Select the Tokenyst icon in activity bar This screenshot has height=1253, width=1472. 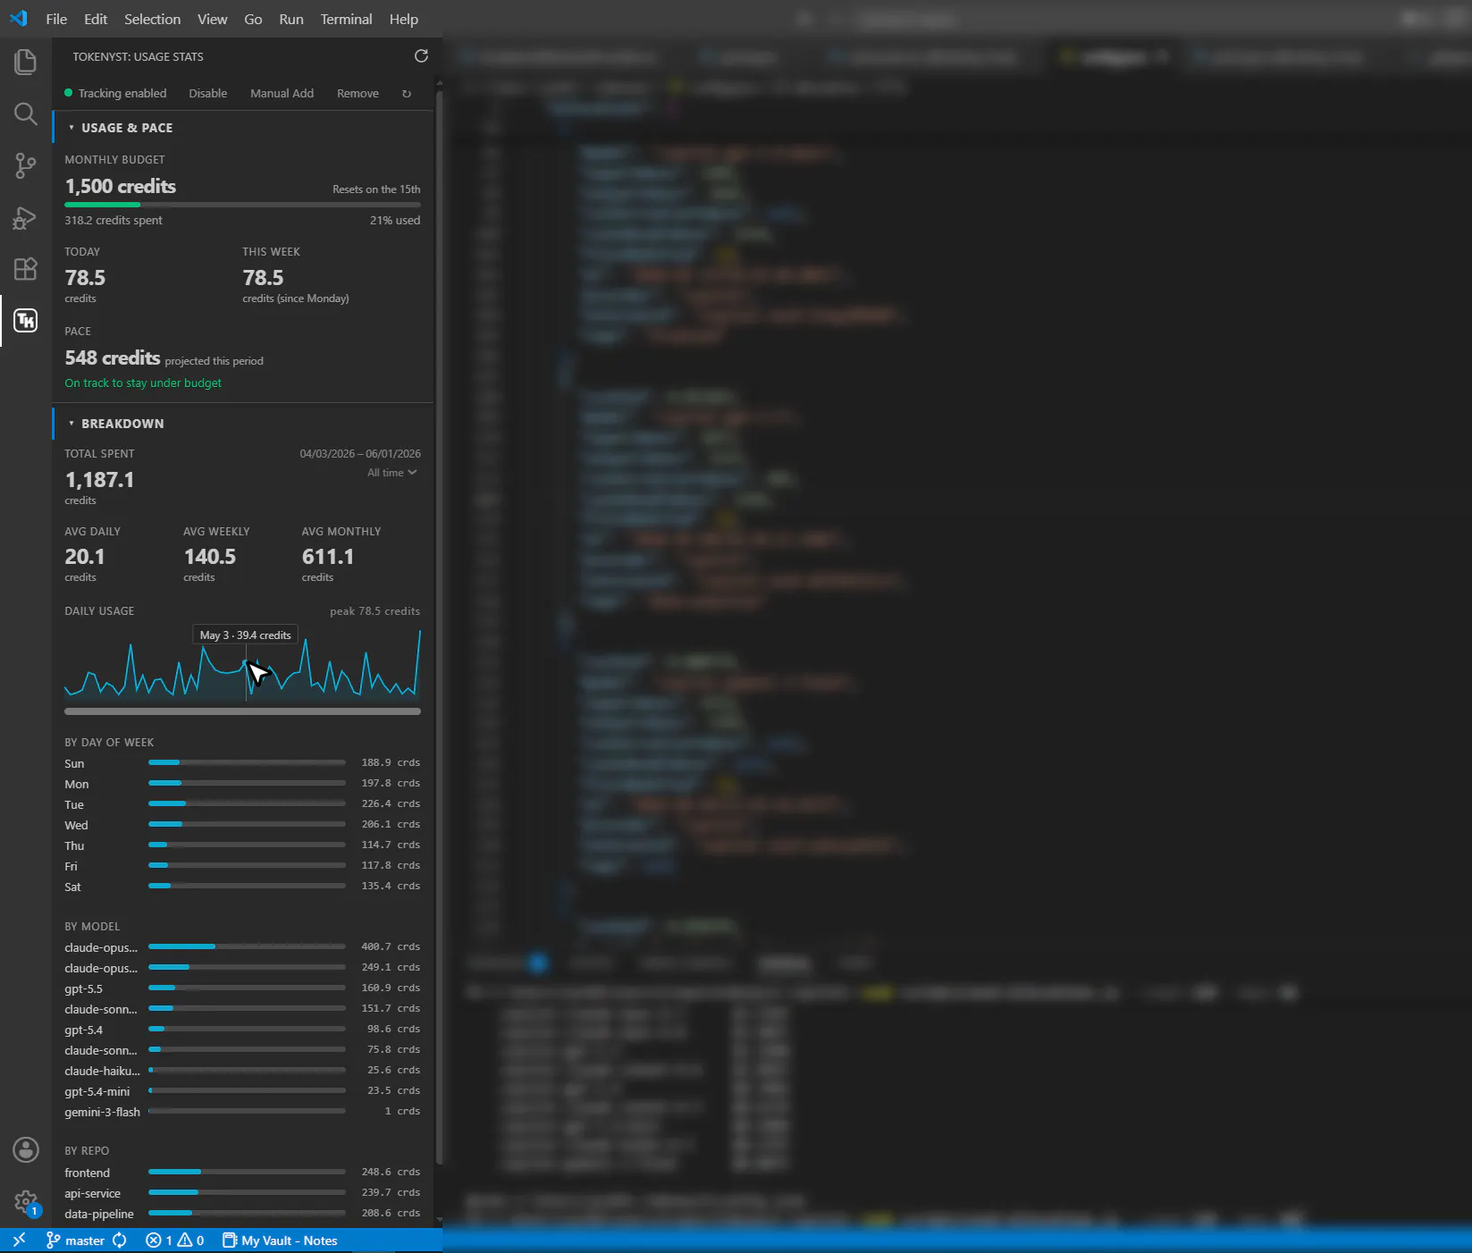click(26, 321)
